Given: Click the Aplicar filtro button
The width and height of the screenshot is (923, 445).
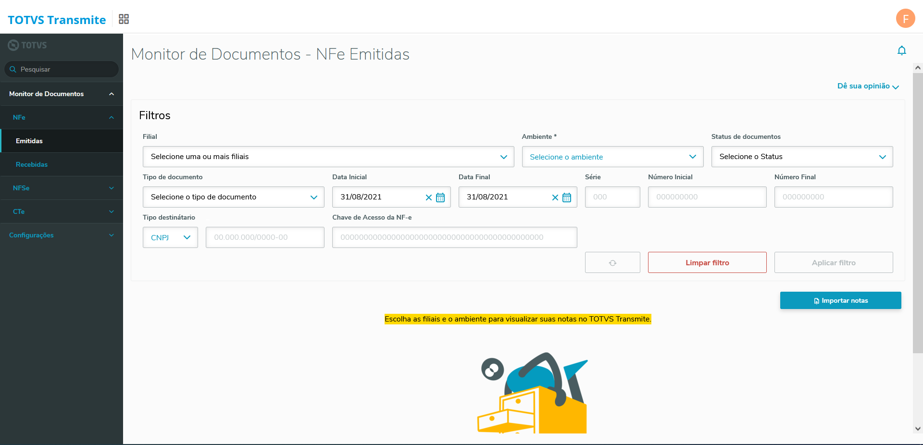Looking at the screenshot, I should click(x=834, y=262).
